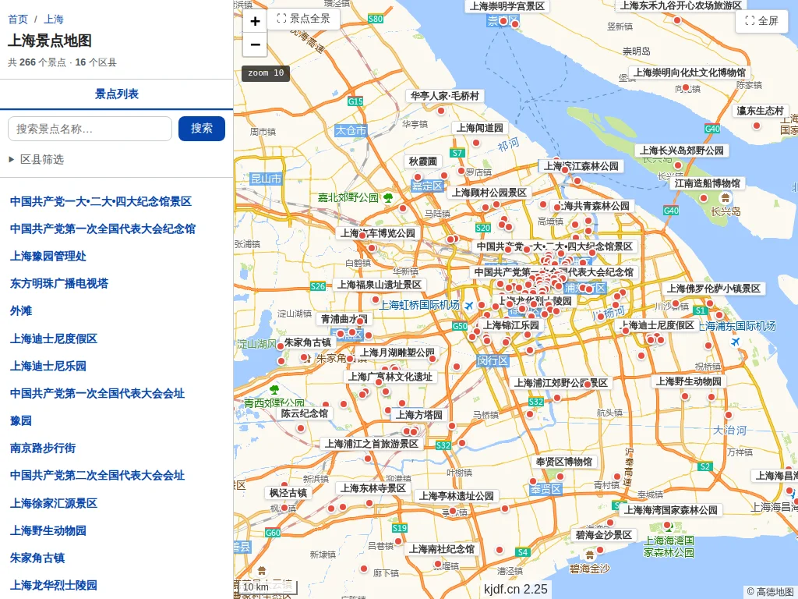This screenshot has height=599, width=798.
Task: Click 上海崇明向化灶文化博物馆 map label
Action: pyautogui.click(x=690, y=73)
